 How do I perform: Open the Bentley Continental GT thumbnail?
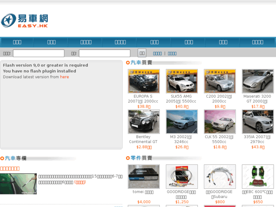pyautogui.click(x=144, y=122)
